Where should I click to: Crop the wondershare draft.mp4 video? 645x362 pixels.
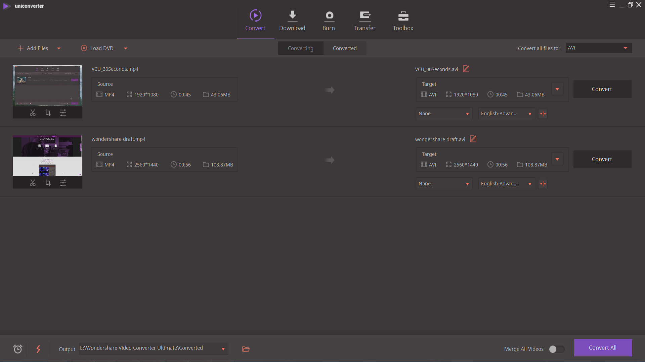tap(48, 183)
